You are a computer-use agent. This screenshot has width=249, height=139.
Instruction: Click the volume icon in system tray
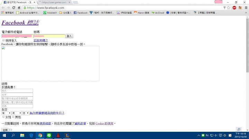pos(216,135)
